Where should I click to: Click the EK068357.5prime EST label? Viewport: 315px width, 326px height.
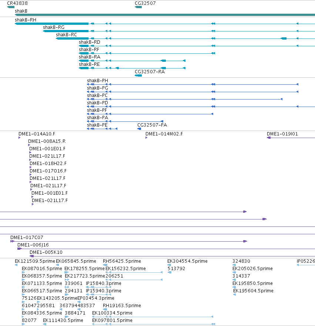tap(42, 276)
